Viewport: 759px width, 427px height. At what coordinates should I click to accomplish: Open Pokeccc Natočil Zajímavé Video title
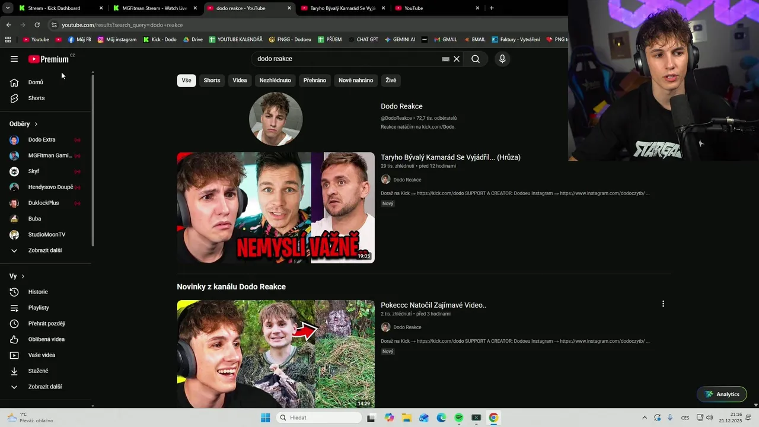tap(433, 305)
